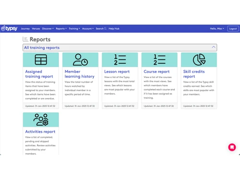The height and width of the screenshot is (180, 240).
Task: Open the Member learning history link
Action: coord(80,74)
